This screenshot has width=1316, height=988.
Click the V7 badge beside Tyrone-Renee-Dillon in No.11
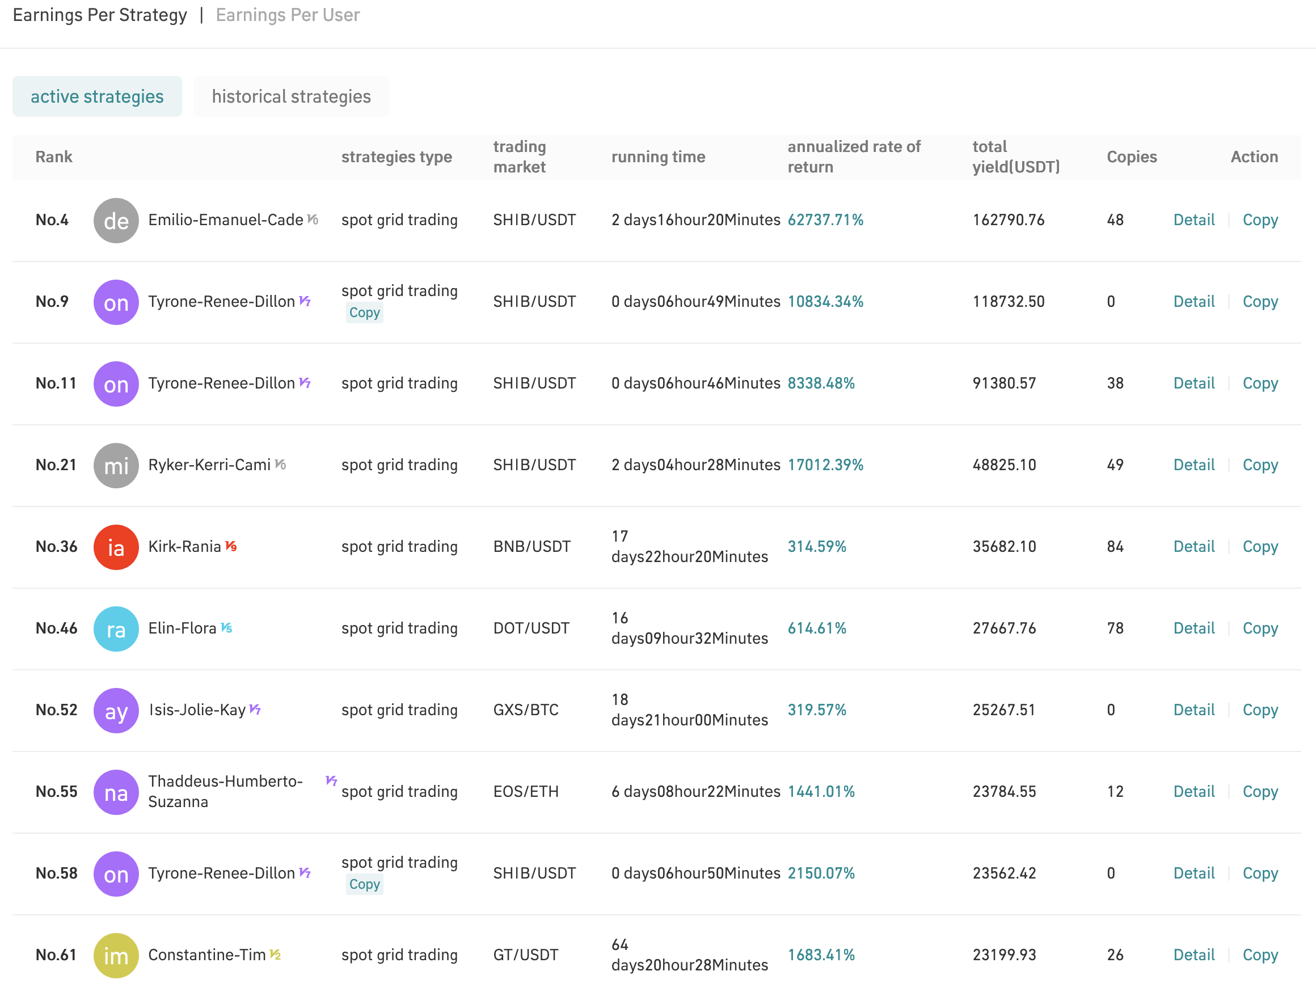click(x=305, y=382)
